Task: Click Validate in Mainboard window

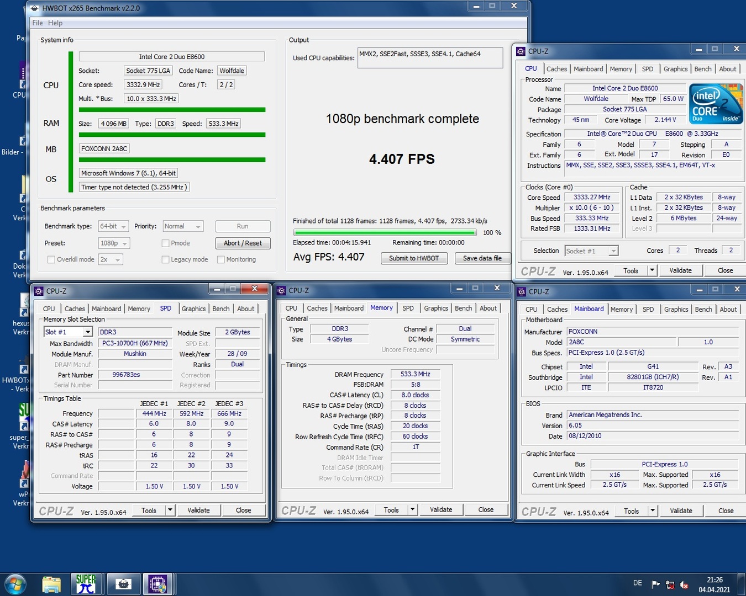Action: tap(681, 511)
